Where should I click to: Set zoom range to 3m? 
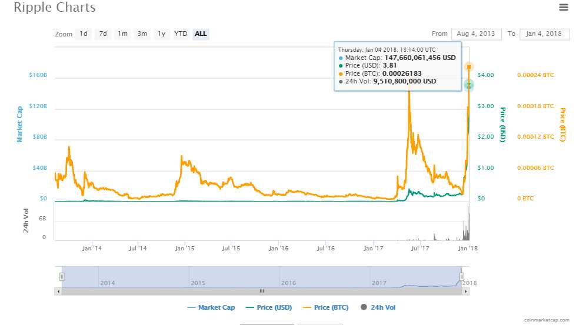[142, 34]
